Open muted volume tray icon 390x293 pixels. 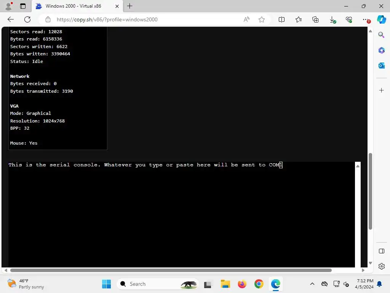pos(346,284)
